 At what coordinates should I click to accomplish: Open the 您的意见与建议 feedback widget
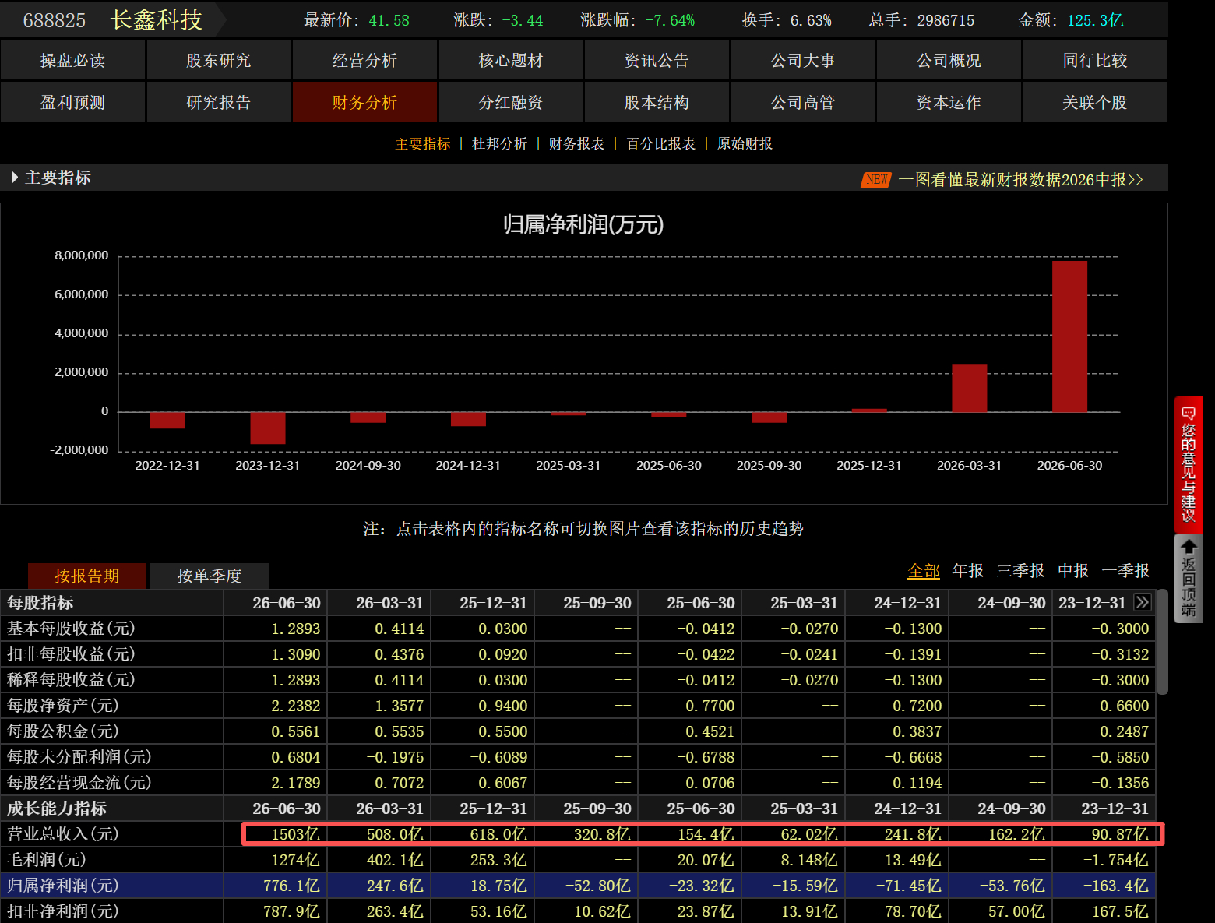coord(1189,465)
